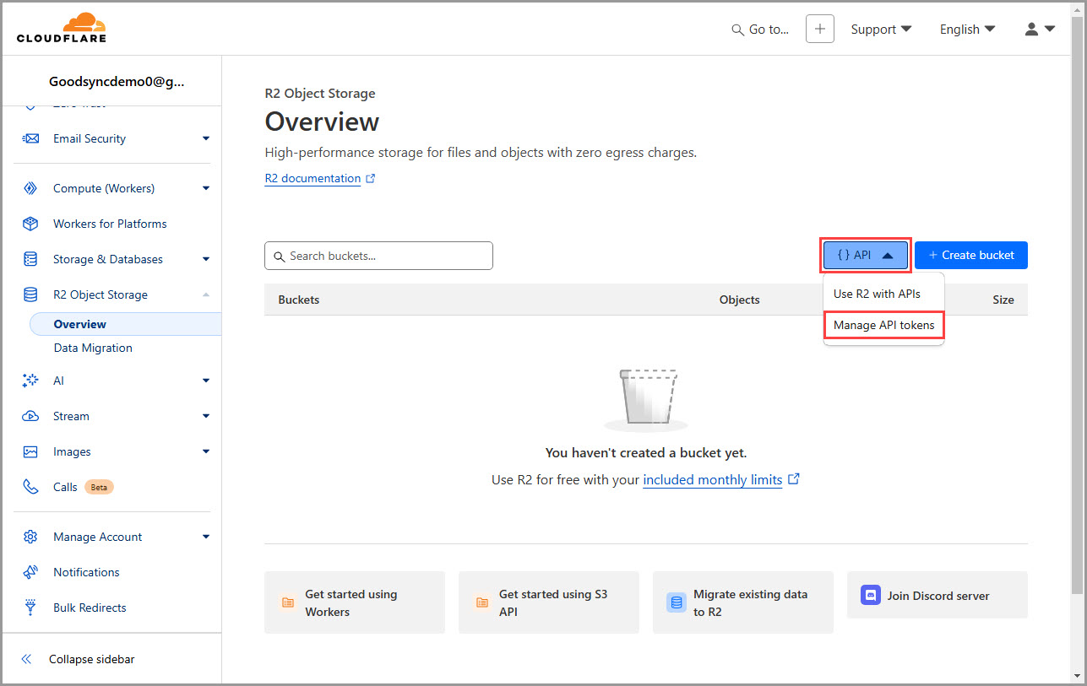Click external link icon beside R2 documentation
This screenshot has width=1087, height=686.
pyautogui.click(x=370, y=179)
